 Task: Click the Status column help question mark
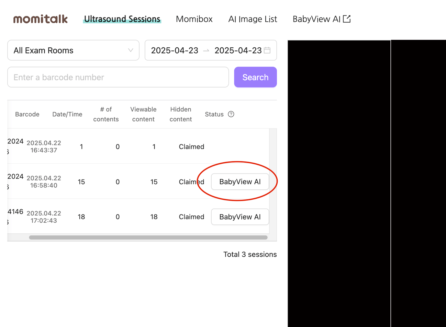pos(231,114)
